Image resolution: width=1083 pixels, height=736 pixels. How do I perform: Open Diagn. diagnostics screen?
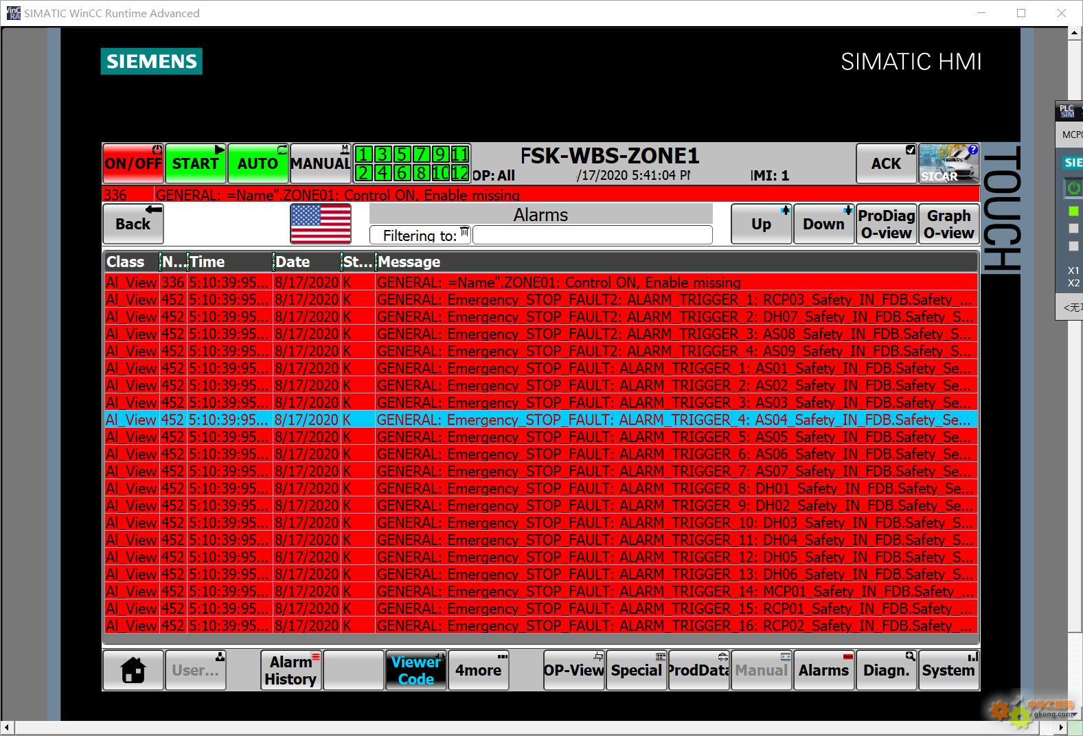click(x=886, y=670)
